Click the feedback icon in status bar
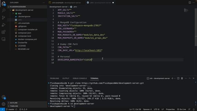The height and width of the screenshot is (111, 197). click(x=189, y=109)
